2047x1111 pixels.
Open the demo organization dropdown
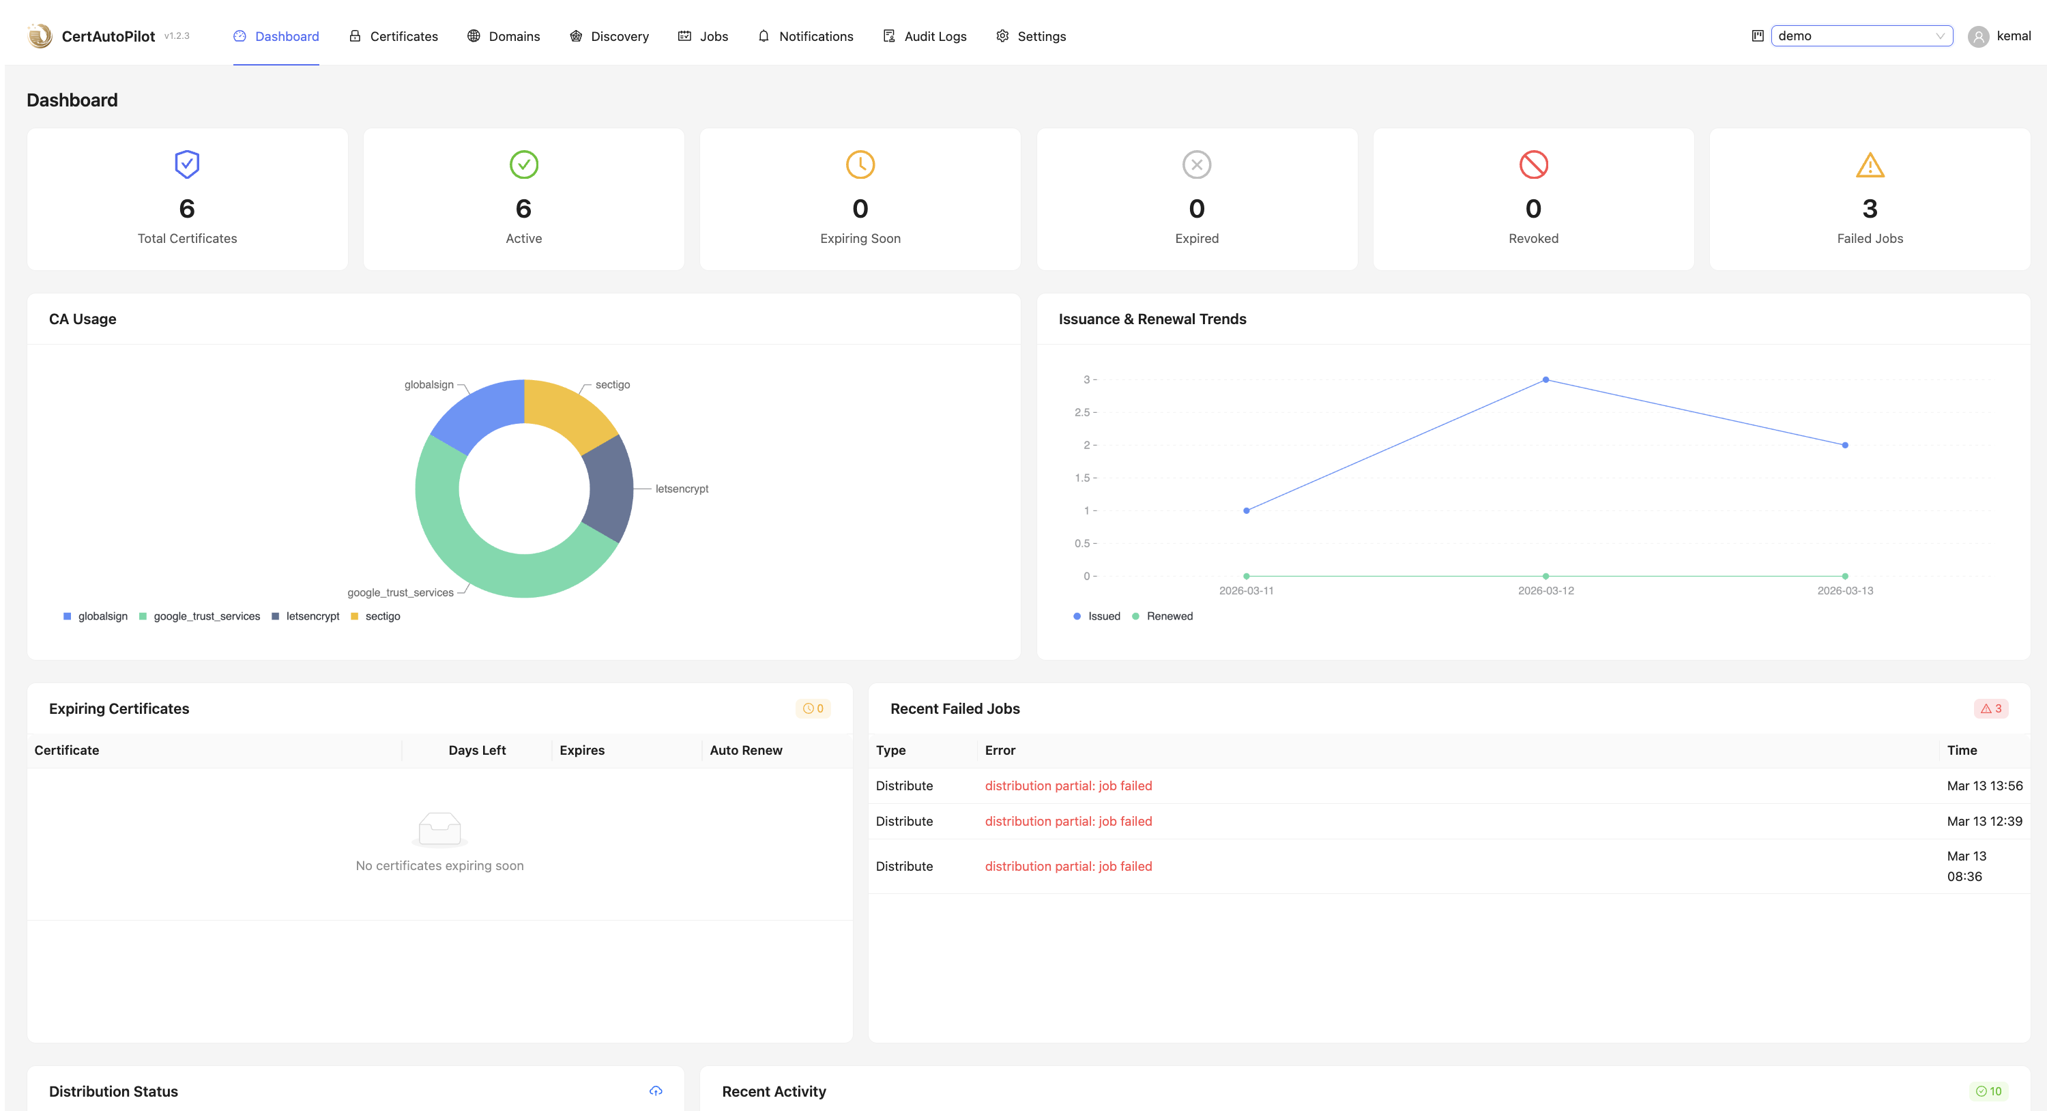[x=1852, y=35]
